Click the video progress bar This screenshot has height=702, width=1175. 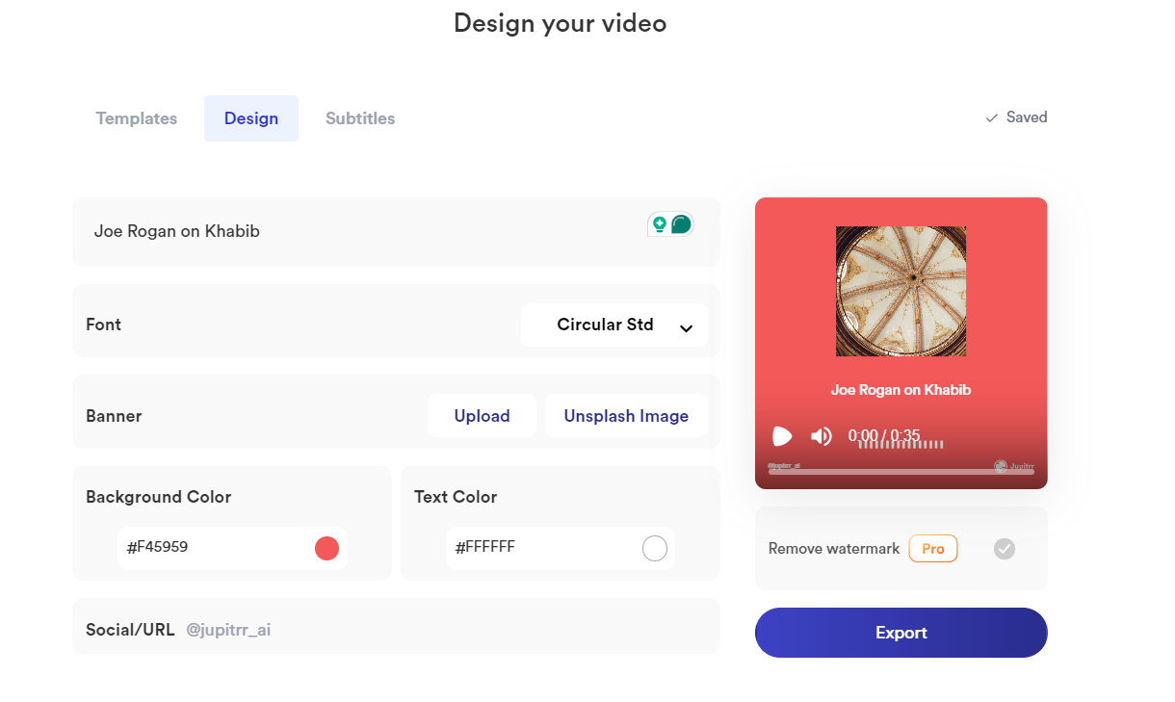click(x=901, y=472)
